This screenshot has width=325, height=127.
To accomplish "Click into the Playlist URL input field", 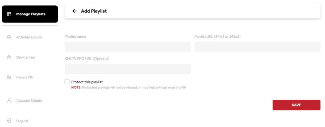I will tap(257, 47).
